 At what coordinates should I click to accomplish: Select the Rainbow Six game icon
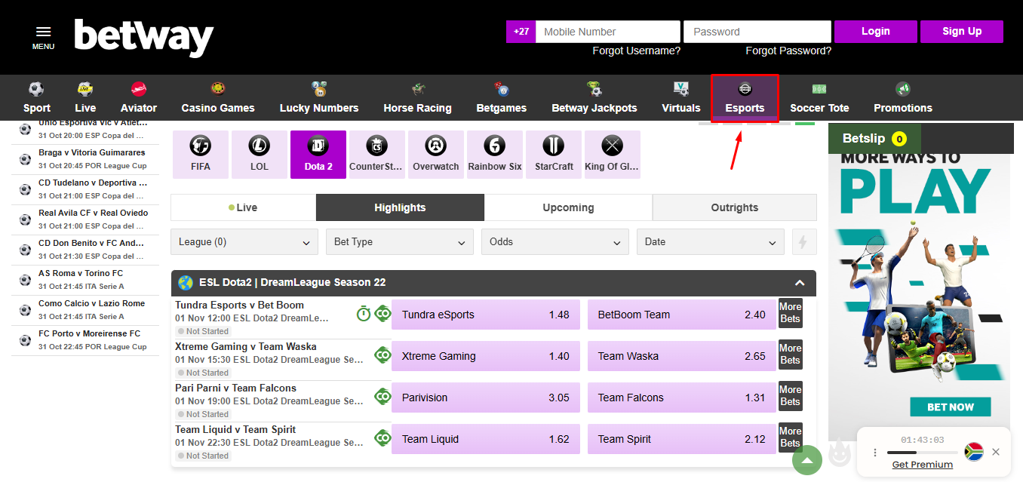pos(495,154)
